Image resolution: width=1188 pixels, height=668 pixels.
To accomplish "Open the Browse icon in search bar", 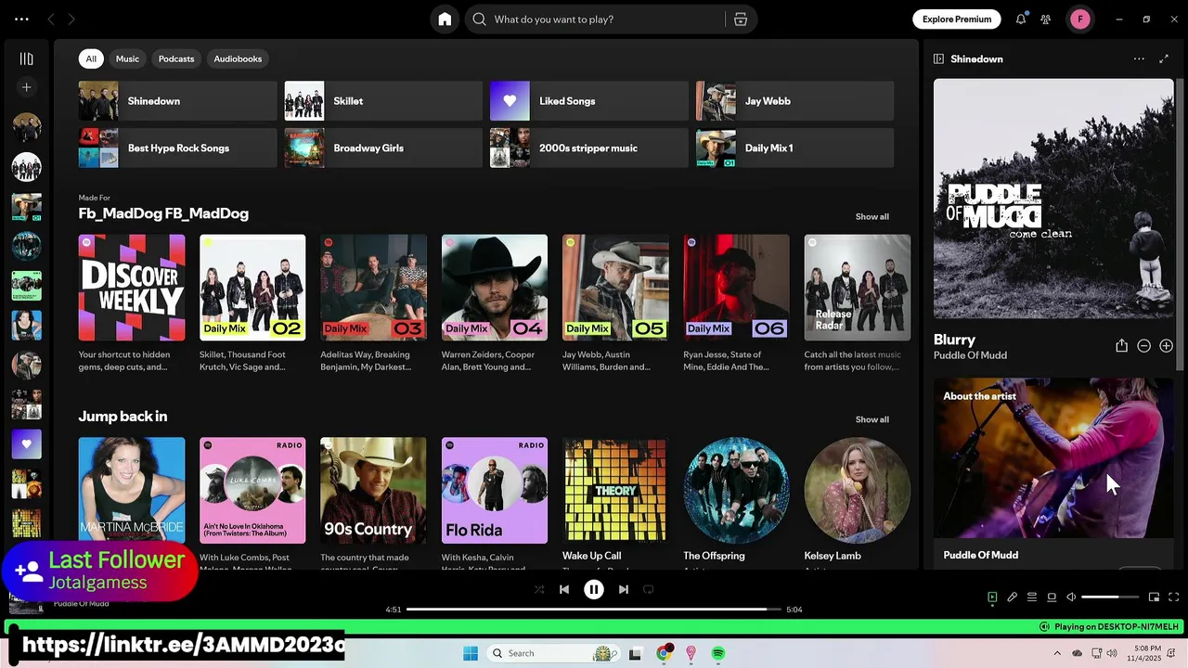I will (x=741, y=19).
